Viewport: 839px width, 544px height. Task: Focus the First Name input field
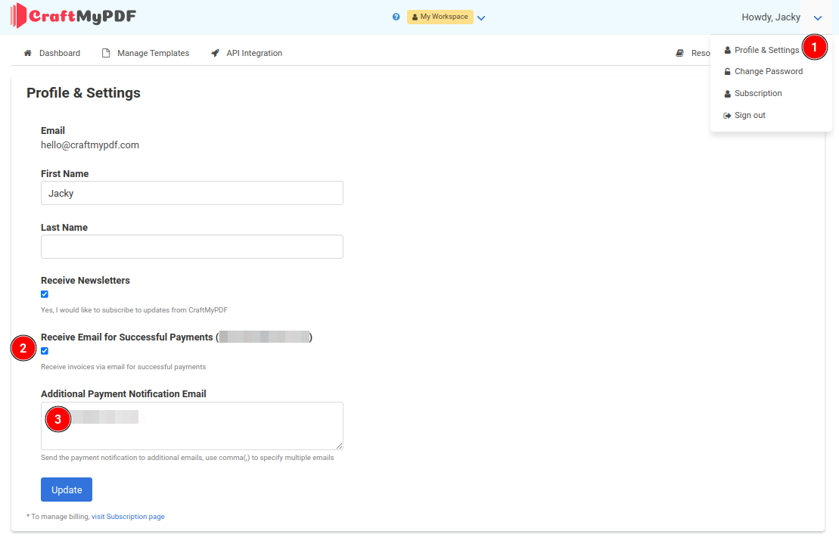click(191, 193)
